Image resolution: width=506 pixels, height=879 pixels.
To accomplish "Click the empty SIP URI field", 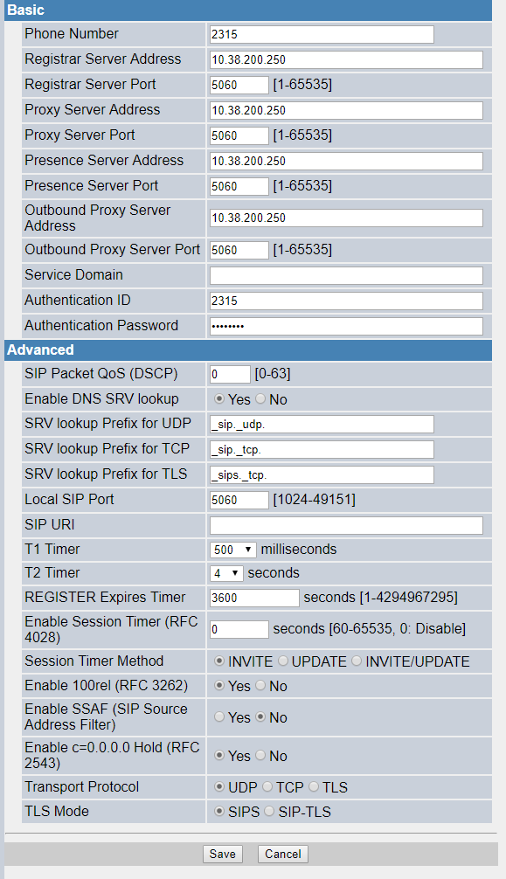I will 346,525.
